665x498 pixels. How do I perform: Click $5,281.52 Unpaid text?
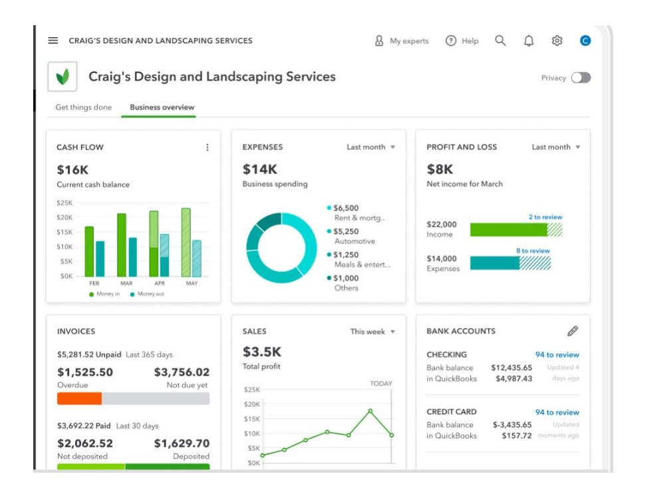pos(89,355)
